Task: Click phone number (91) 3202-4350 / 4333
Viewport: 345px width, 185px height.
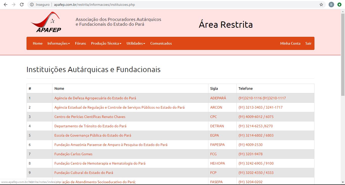Action: click(x=256, y=173)
